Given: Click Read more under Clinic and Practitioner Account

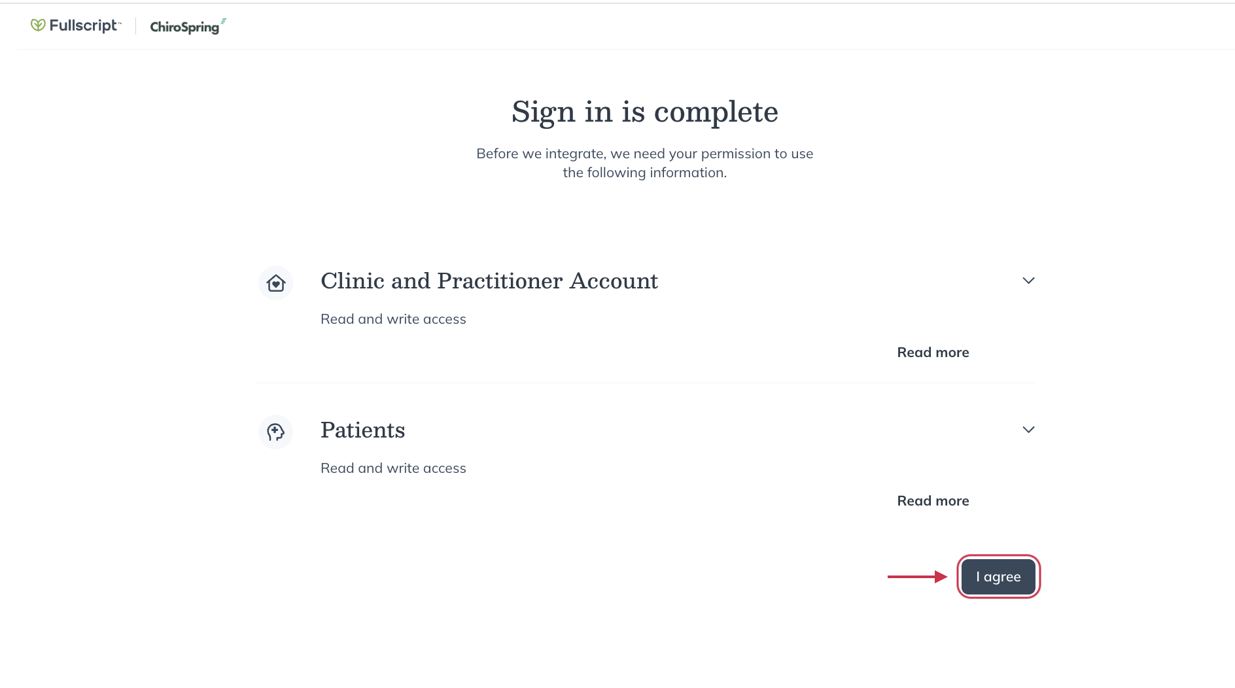Looking at the screenshot, I should 933,353.
